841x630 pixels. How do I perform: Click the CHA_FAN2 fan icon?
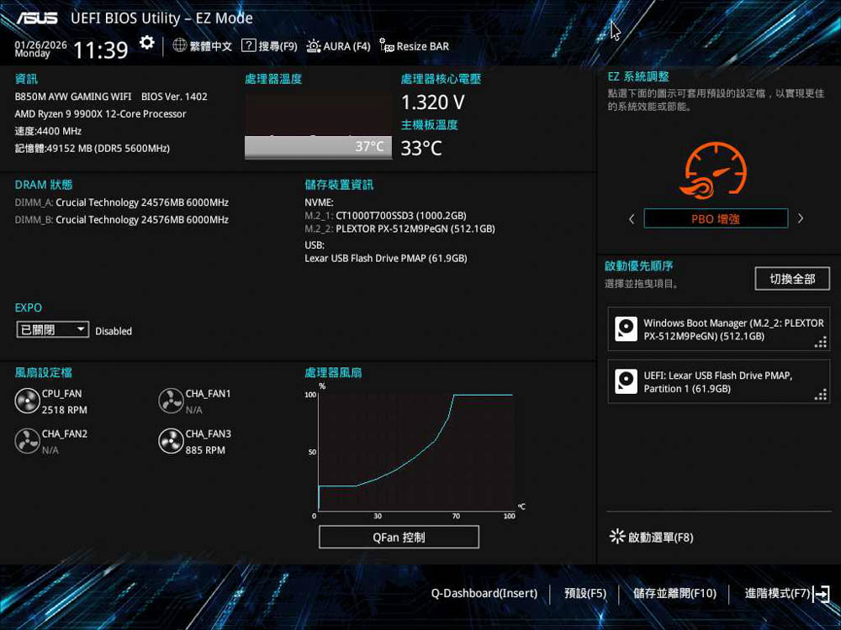coord(27,441)
